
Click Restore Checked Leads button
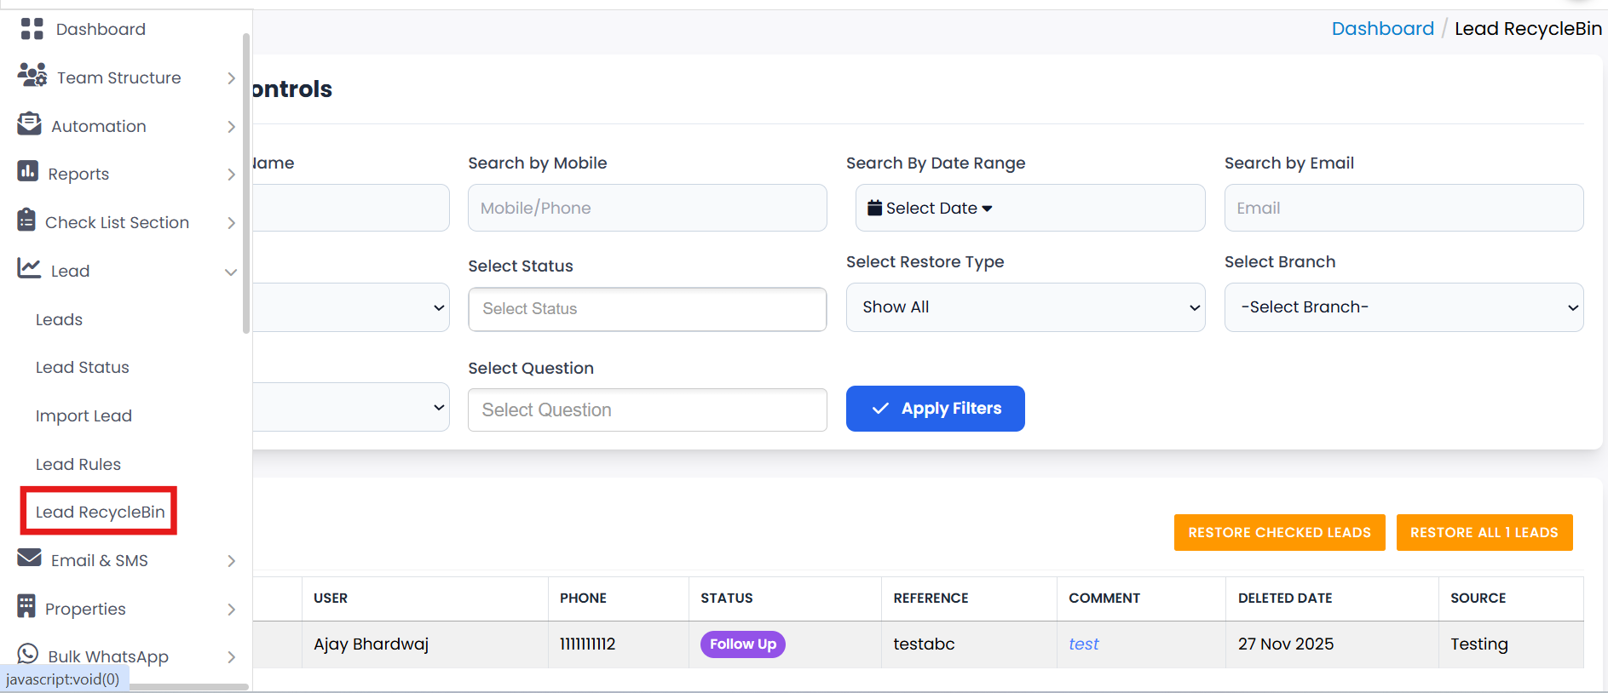point(1278,533)
